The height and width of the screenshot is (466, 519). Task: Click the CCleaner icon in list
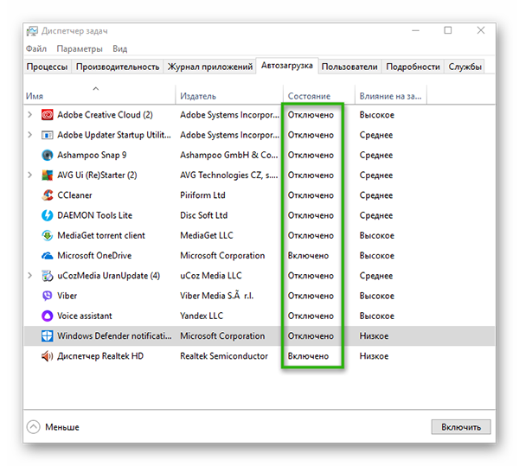[x=48, y=195]
